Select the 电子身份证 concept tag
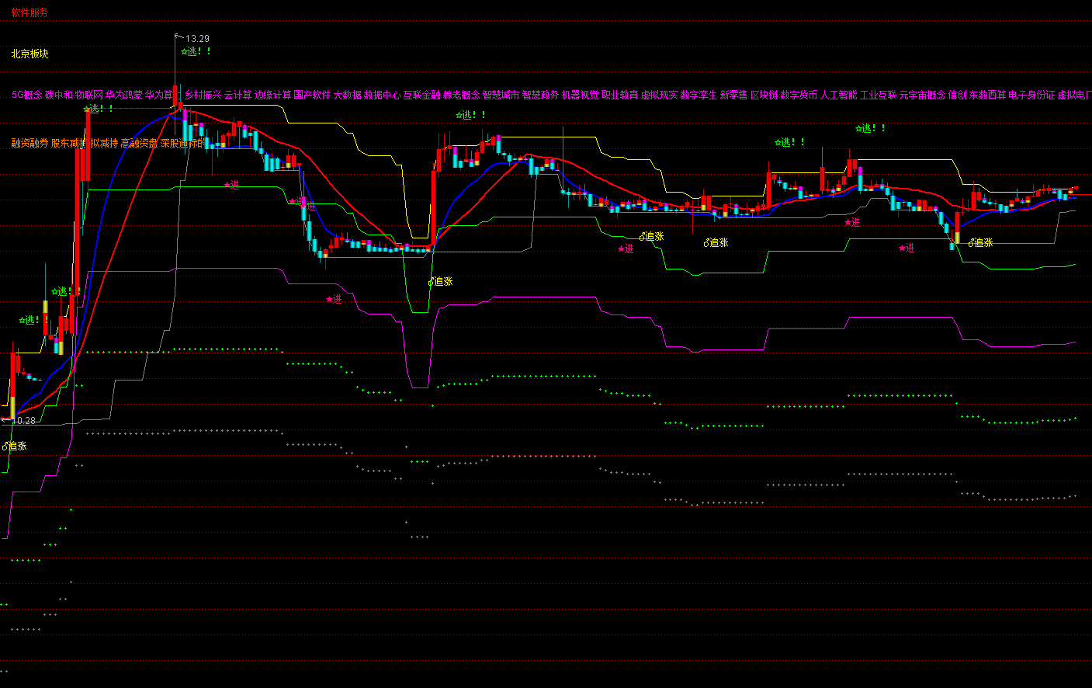This screenshot has height=688, width=1092. [x=1032, y=95]
